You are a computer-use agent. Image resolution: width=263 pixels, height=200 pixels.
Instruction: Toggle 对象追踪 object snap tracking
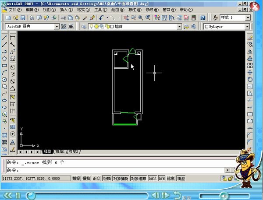point(139,179)
